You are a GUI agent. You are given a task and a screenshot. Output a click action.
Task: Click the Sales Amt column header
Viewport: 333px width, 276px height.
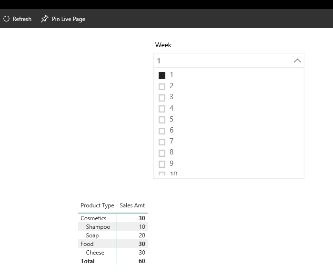point(132,205)
